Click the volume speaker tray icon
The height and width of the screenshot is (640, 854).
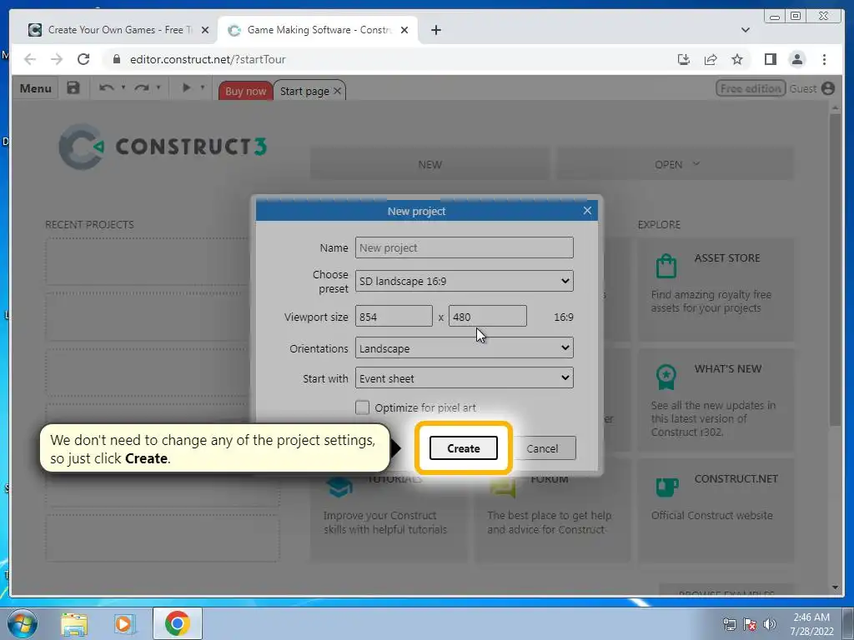tap(770, 624)
